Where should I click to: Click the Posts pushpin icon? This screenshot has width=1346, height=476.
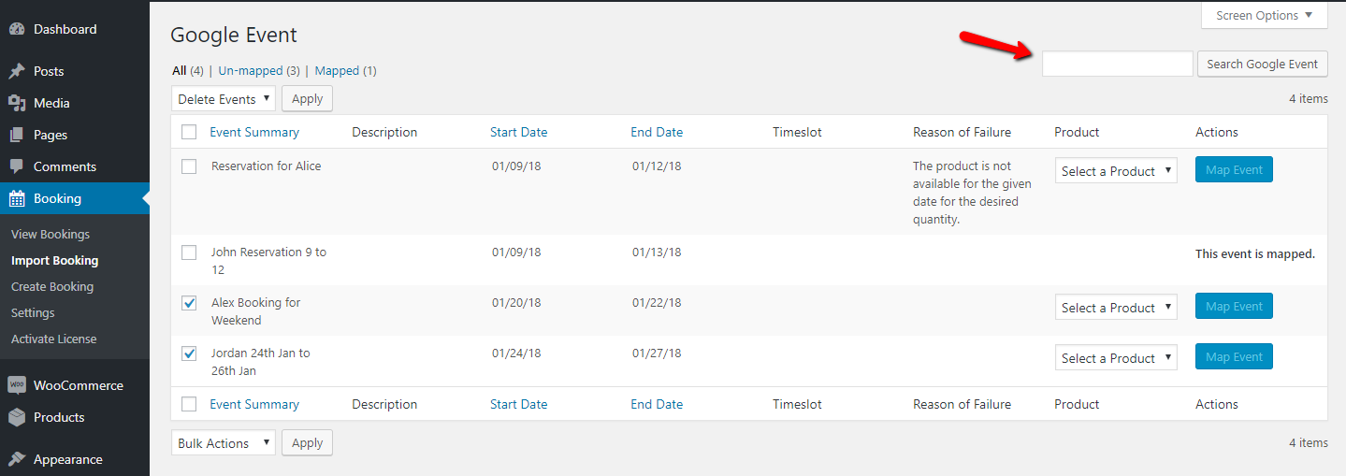17,71
